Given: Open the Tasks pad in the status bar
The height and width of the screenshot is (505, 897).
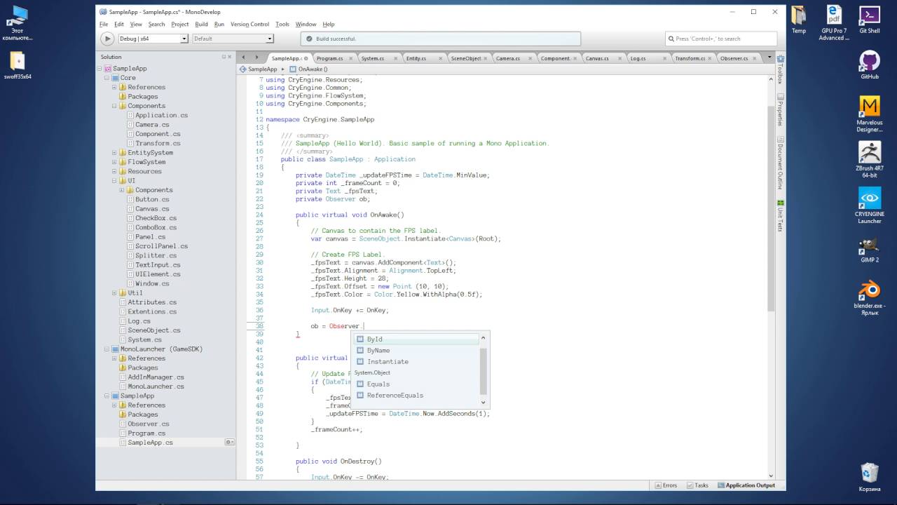Looking at the screenshot, I should 697,485.
